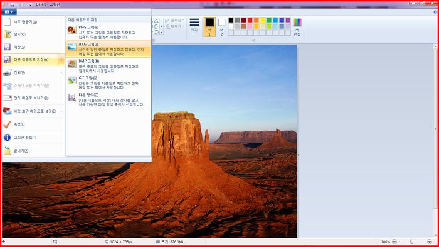Expand the shapes gallery more arrow
The width and height of the screenshot is (439, 247).
pos(161,32)
